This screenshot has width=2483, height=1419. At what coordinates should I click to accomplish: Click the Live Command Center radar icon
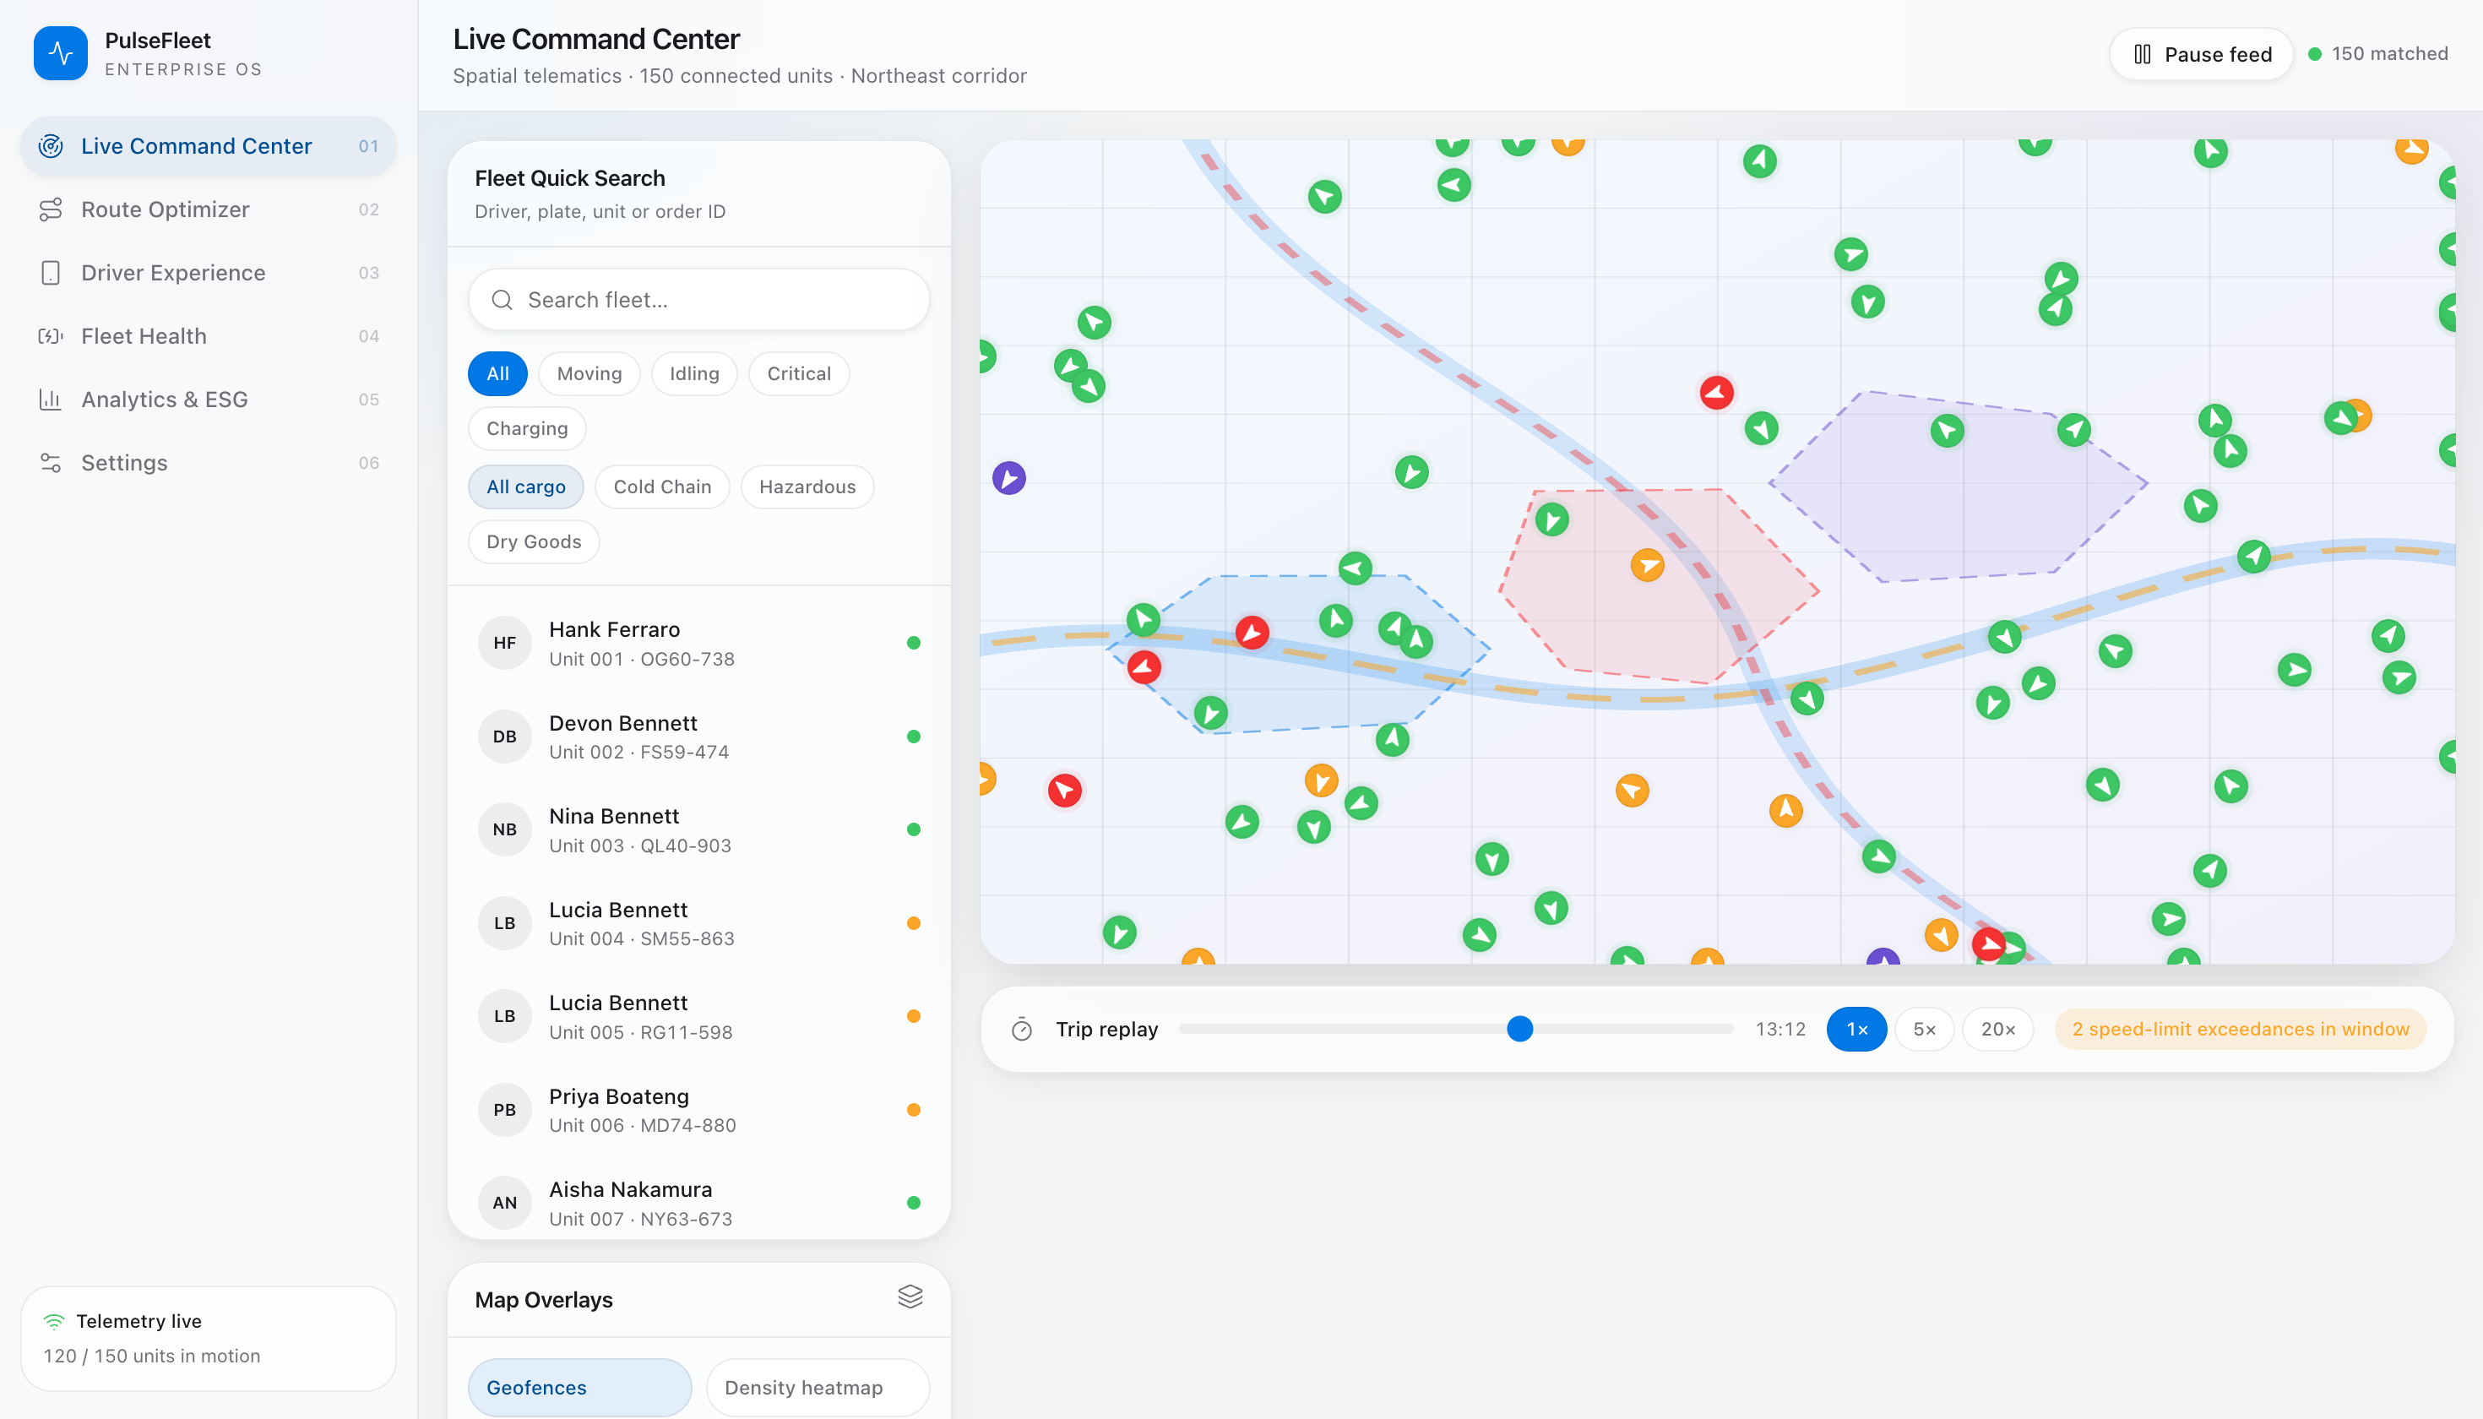(51, 146)
